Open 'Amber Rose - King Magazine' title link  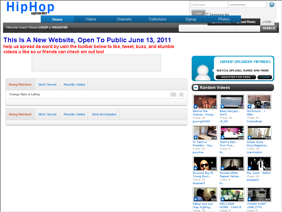click(258, 144)
